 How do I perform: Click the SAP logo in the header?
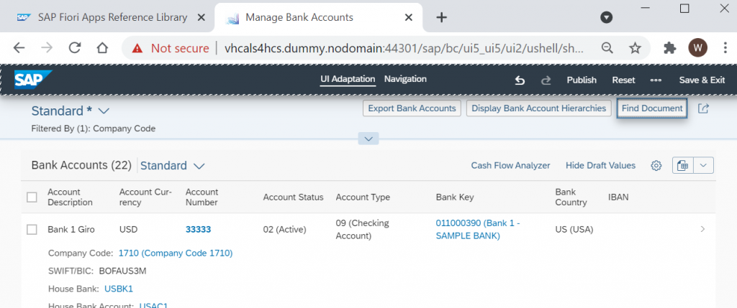pyautogui.click(x=33, y=80)
